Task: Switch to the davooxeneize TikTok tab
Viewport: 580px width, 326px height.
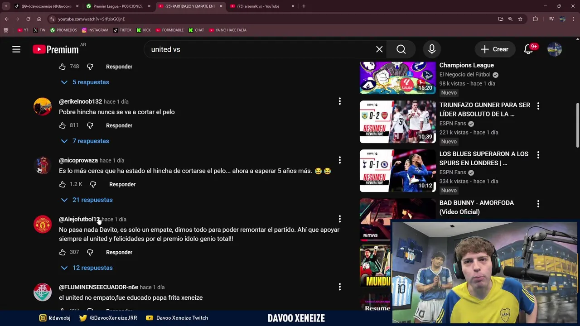Action: [x=47, y=6]
